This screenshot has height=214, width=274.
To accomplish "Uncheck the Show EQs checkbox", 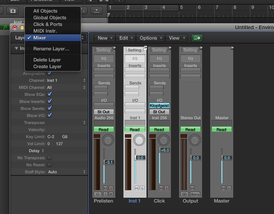I will [x=50, y=94].
